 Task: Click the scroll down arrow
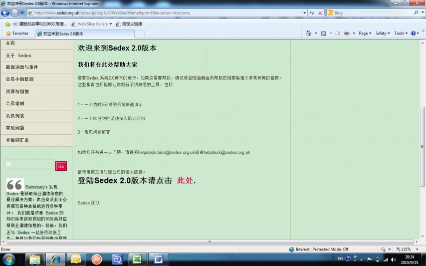coord(422,236)
